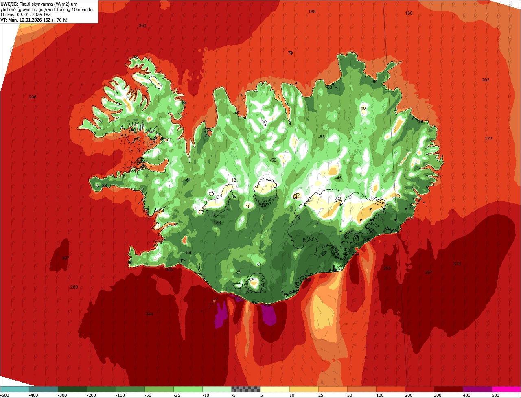Click the pale yellow 5 to 10 swatch

point(274,389)
